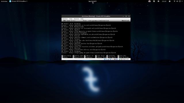
Task: Click the Wi-Fi network indicator
Action: [175, 1]
